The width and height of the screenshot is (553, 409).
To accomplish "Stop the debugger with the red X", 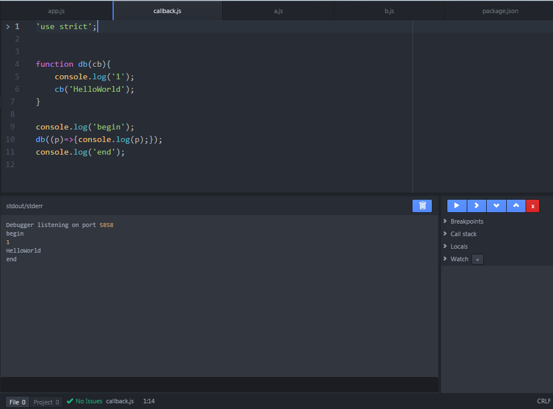I will (x=533, y=205).
